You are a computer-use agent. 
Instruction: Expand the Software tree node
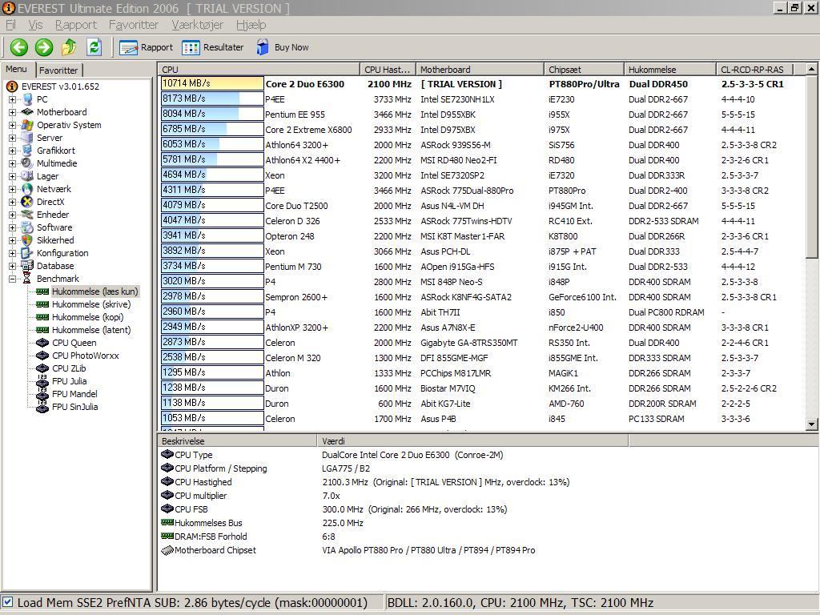pos(12,227)
